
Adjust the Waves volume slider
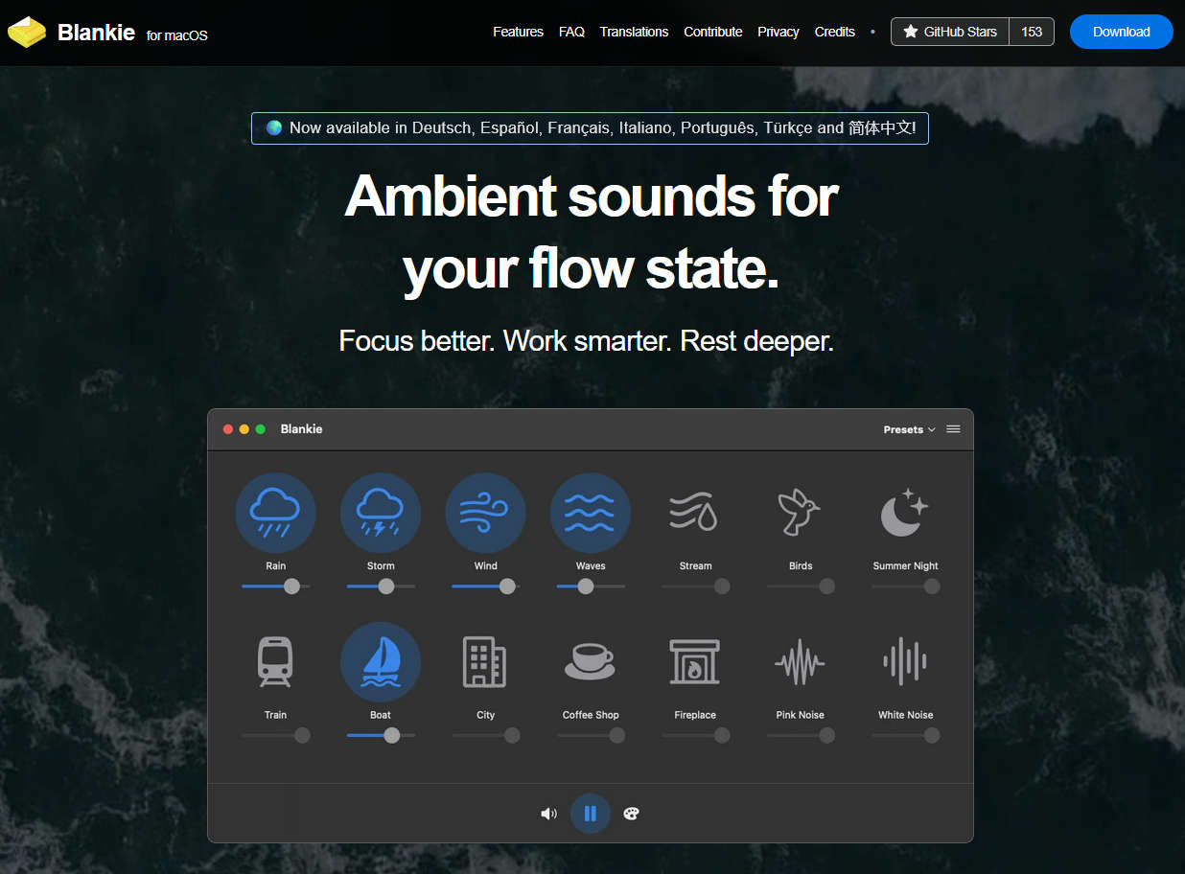click(x=591, y=586)
